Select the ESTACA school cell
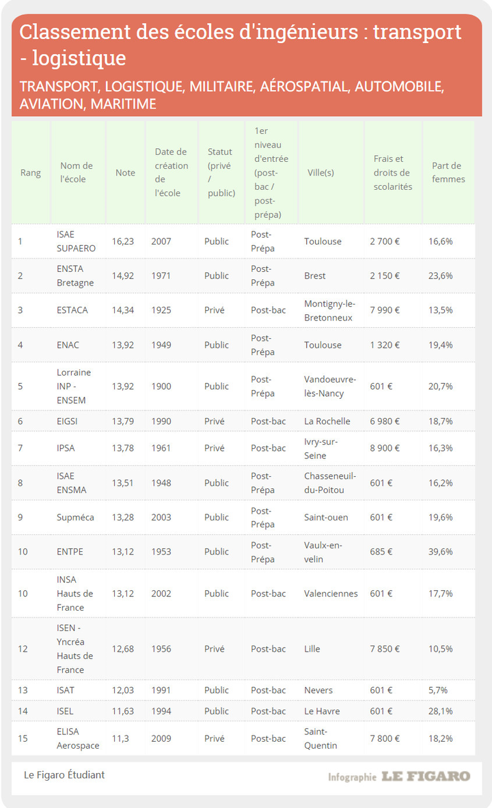492x808 pixels. pos(72,310)
